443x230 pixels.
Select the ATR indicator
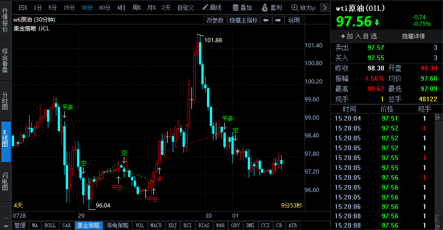[293, 225]
